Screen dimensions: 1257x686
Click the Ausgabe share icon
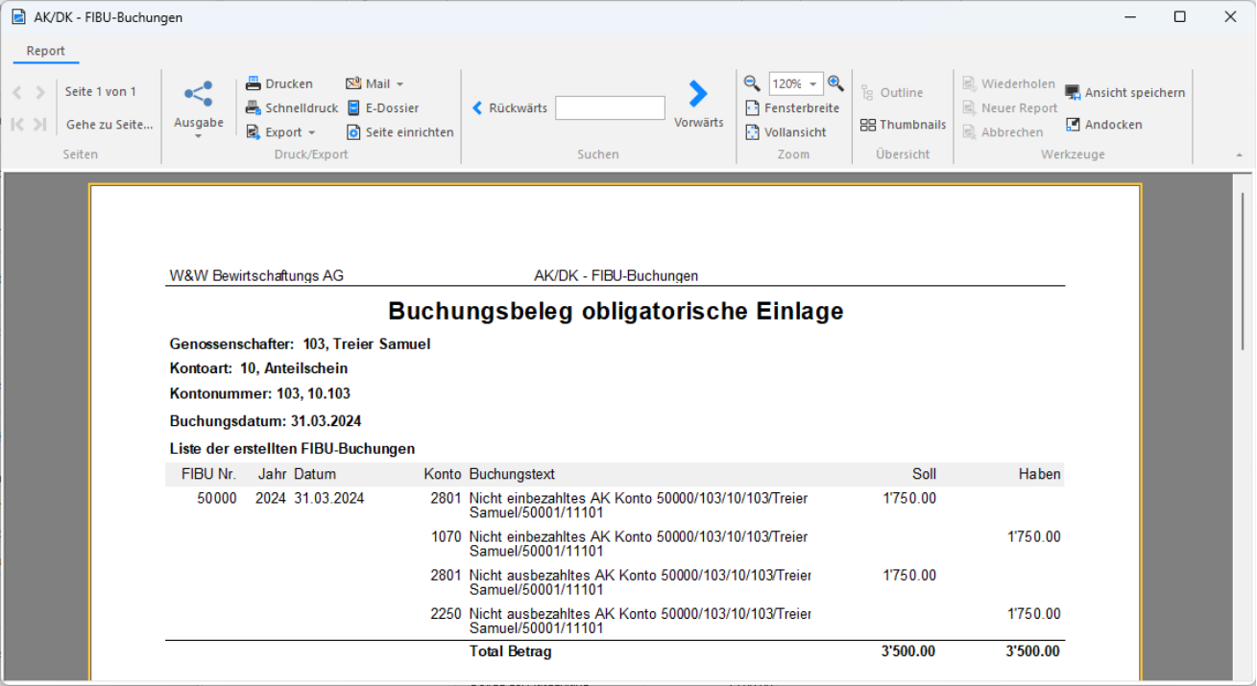click(x=198, y=94)
